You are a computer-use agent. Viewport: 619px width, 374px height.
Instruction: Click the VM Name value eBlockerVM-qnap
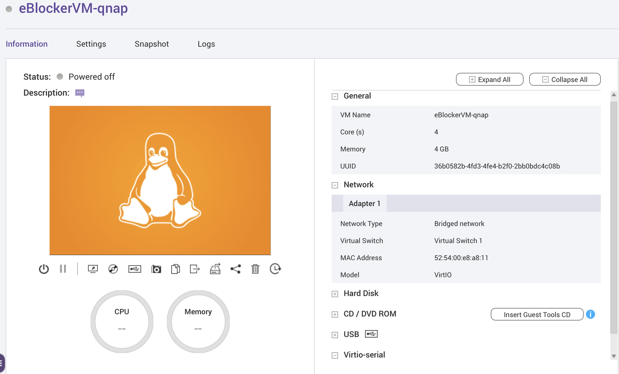tap(461, 115)
